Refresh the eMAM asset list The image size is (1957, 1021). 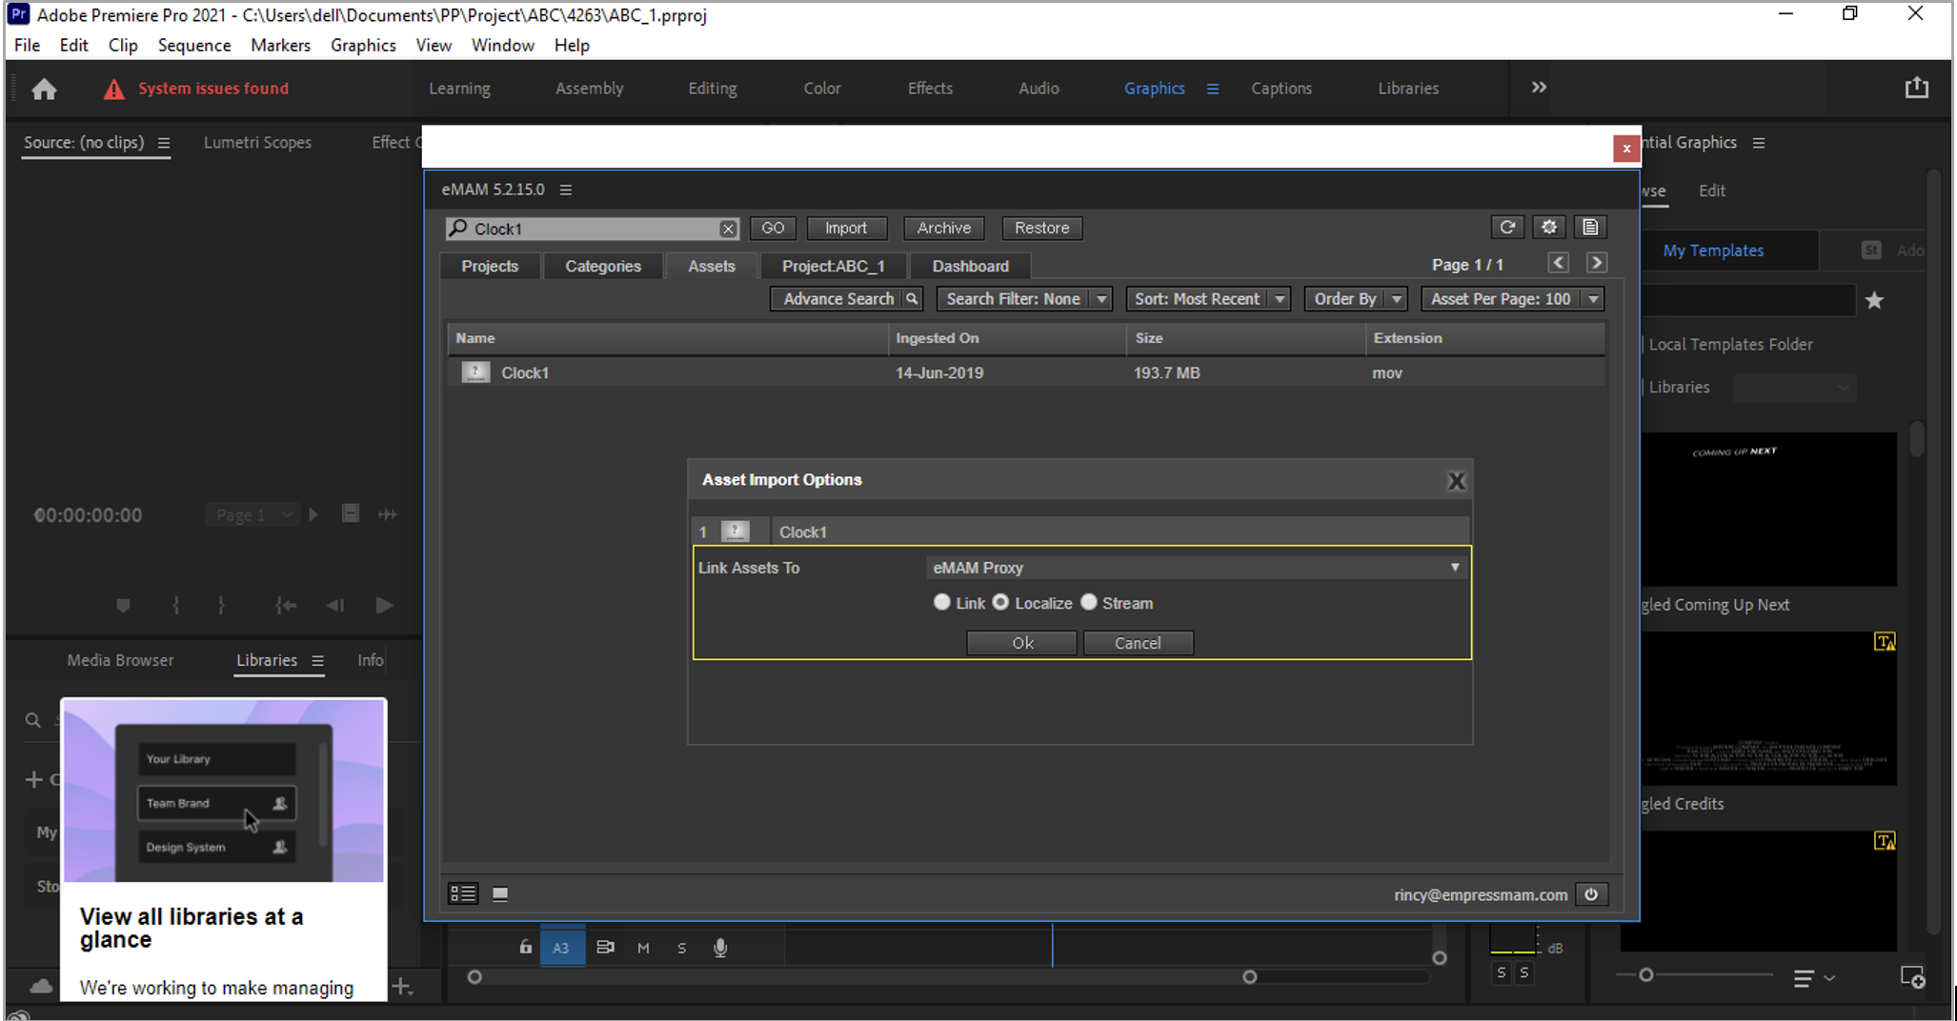tap(1507, 228)
